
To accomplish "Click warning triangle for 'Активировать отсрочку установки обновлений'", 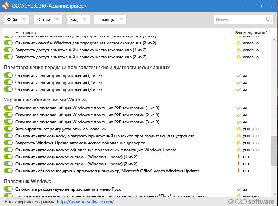I will point(239,129).
